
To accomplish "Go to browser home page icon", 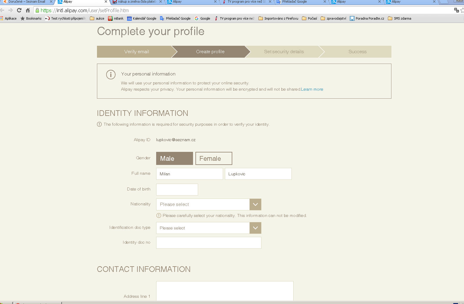I will 28,10.
